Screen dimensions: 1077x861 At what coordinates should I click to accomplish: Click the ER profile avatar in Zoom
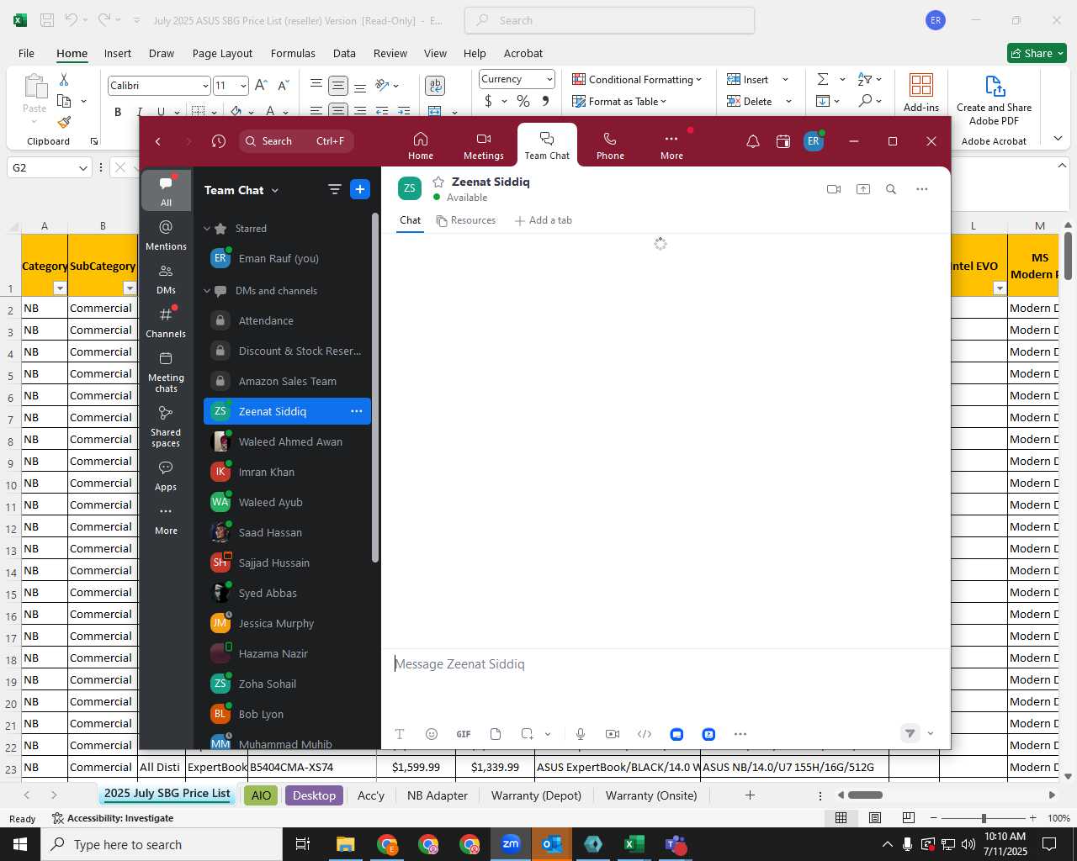(x=813, y=141)
